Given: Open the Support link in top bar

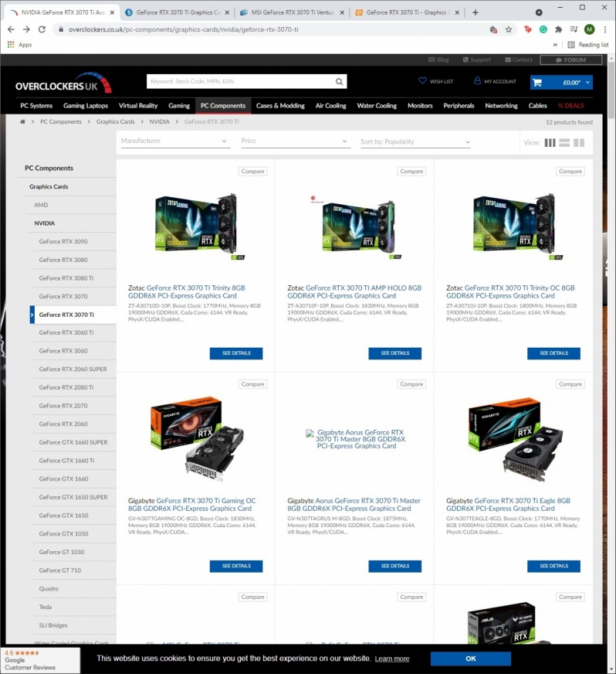Looking at the screenshot, I should (476, 60).
